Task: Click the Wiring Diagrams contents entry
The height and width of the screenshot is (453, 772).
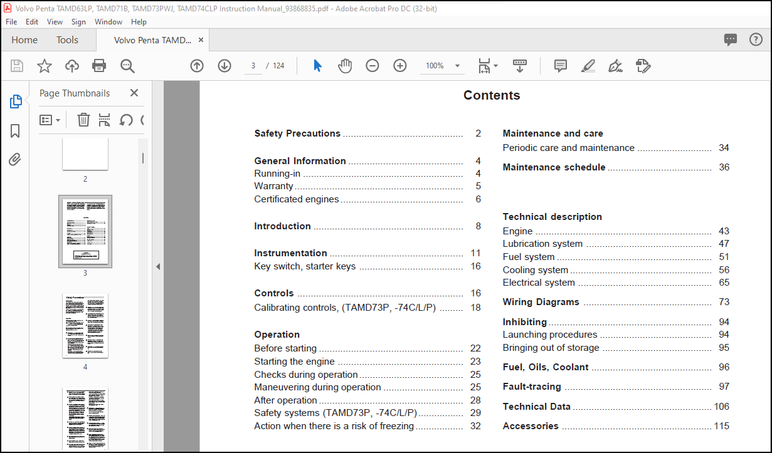Action: coord(616,302)
